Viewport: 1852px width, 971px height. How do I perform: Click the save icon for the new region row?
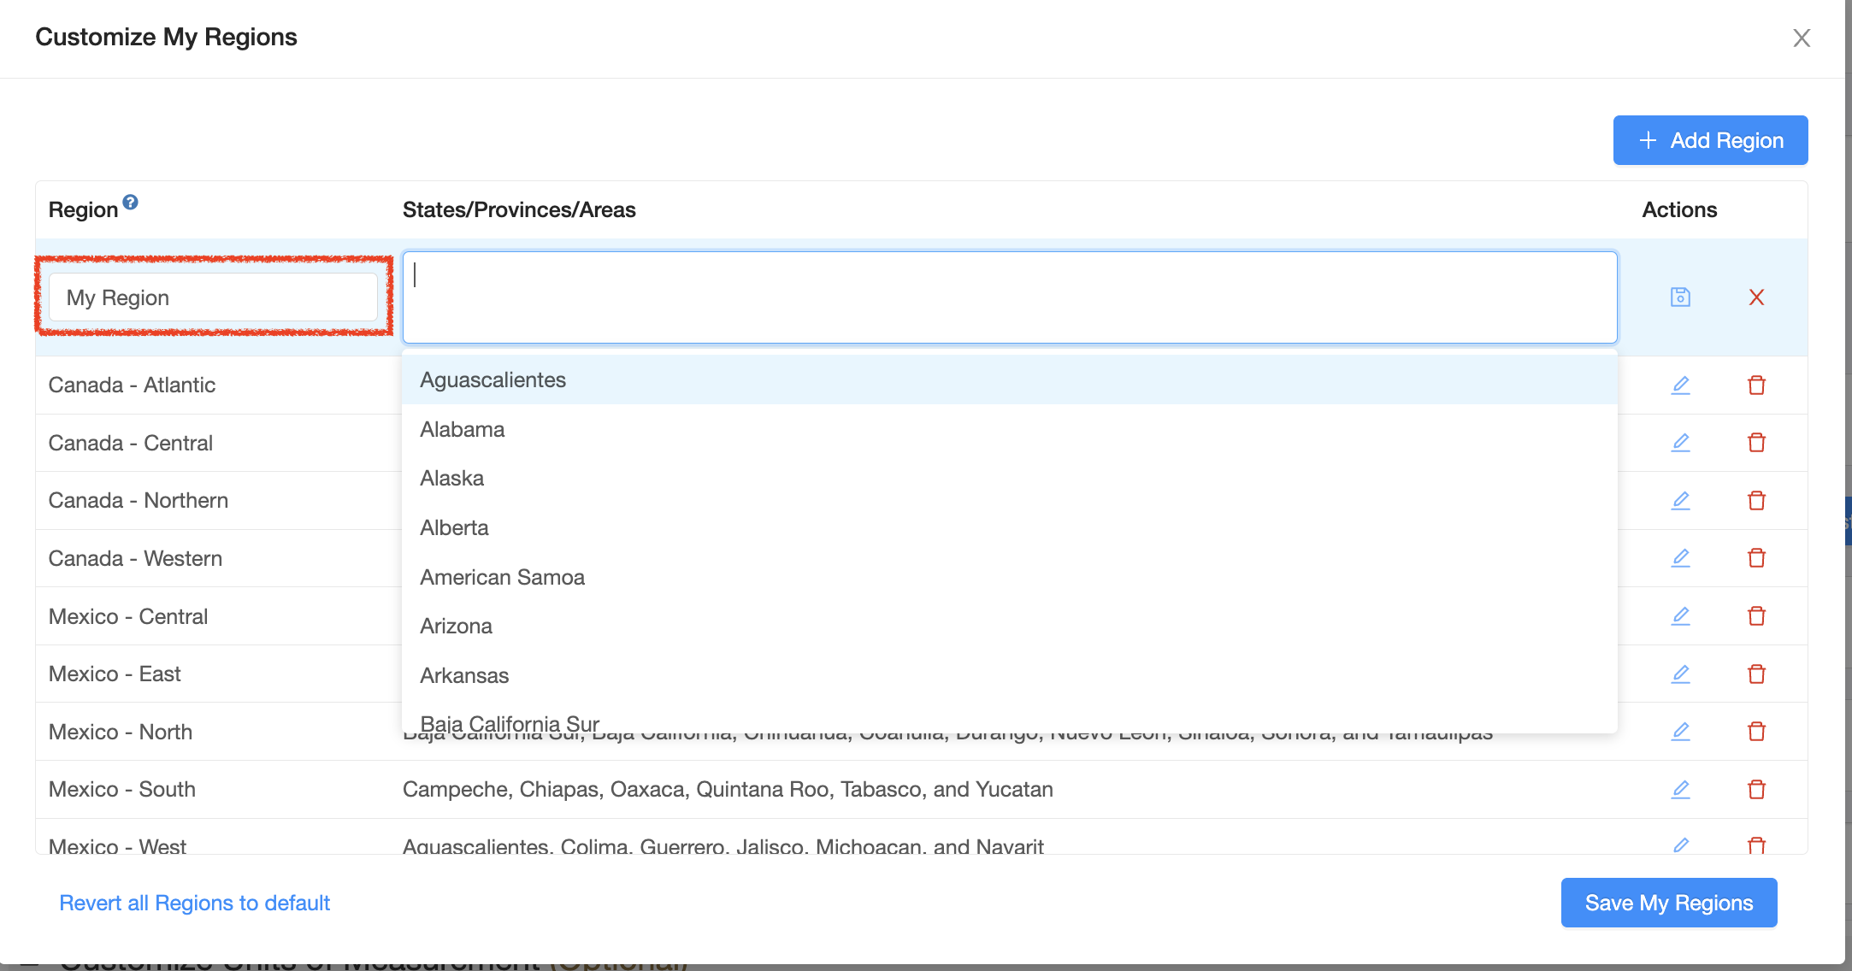(x=1680, y=297)
